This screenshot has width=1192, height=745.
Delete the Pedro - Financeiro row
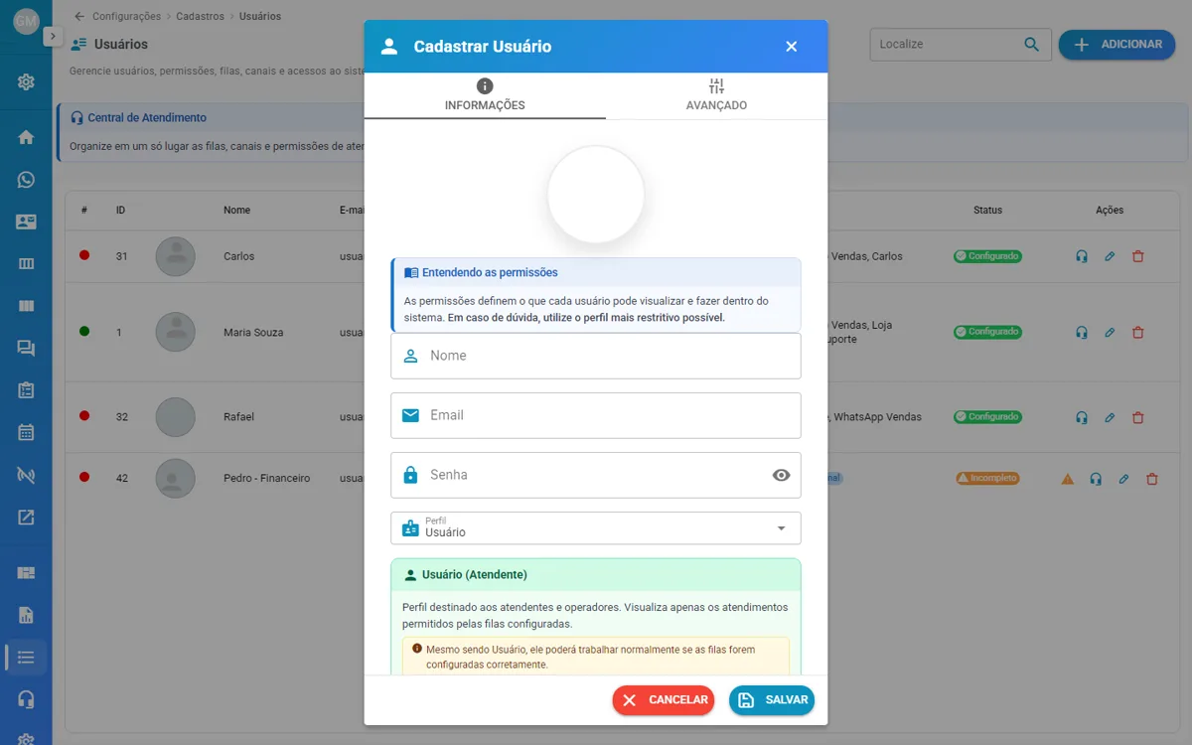(1152, 479)
